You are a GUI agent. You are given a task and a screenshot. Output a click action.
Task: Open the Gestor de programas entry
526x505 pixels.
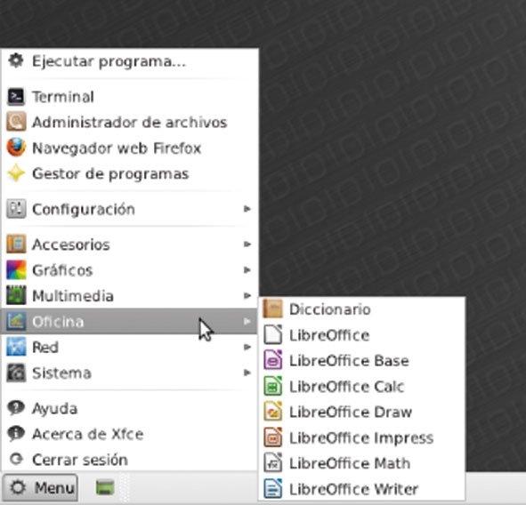(x=110, y=174)
